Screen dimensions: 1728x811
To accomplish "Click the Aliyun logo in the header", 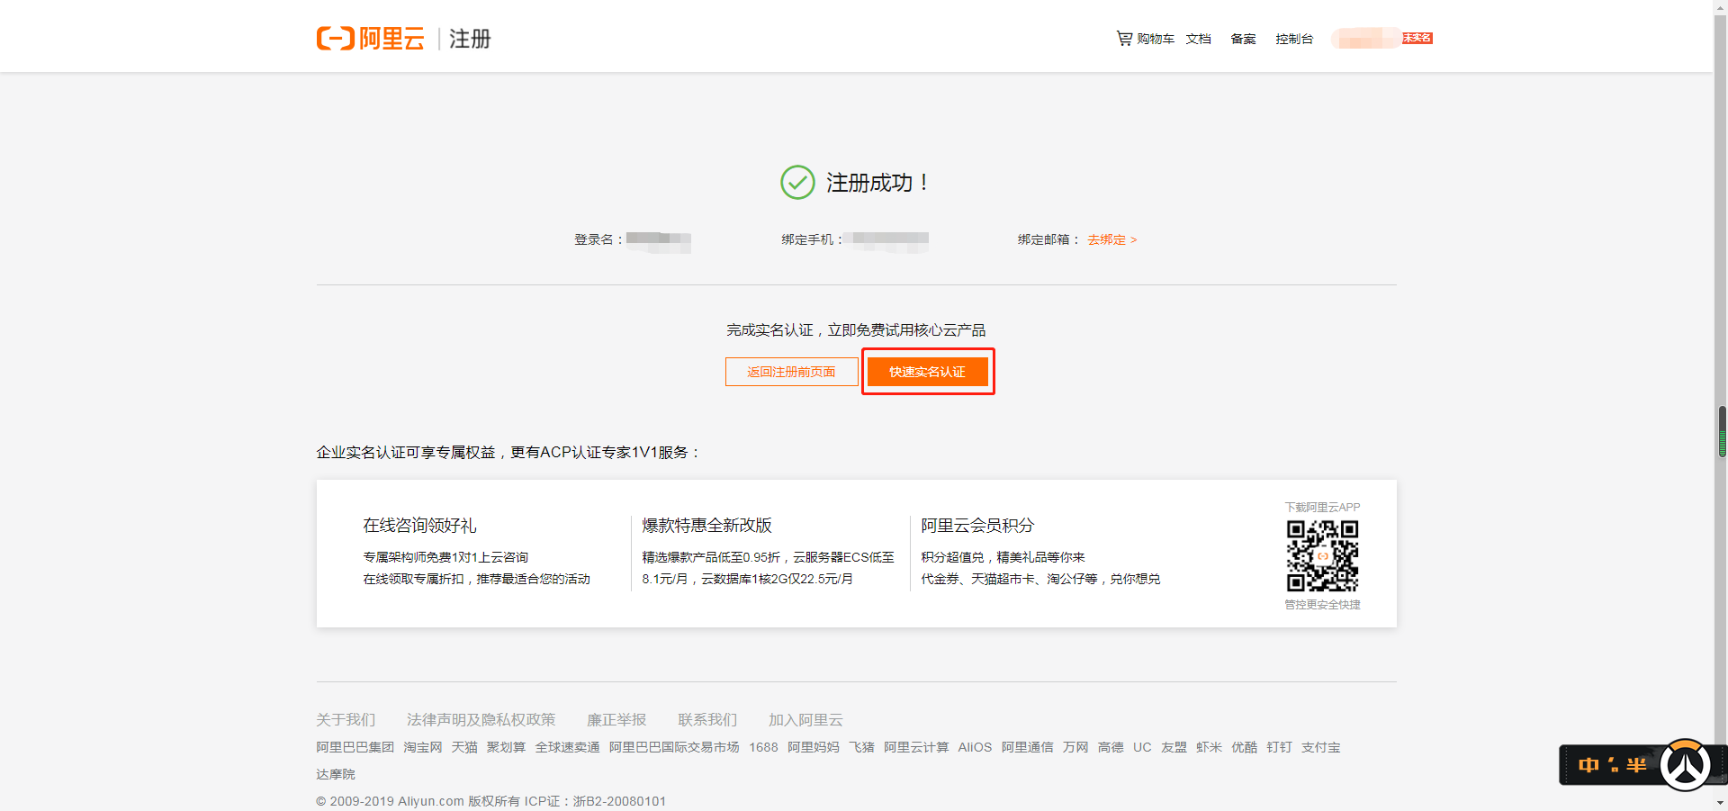I will 370,39.
